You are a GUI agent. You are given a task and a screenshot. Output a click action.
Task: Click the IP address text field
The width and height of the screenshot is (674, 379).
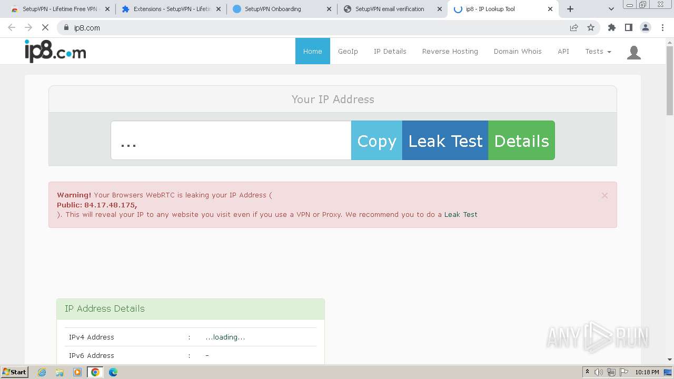click(x=231, y=141)
